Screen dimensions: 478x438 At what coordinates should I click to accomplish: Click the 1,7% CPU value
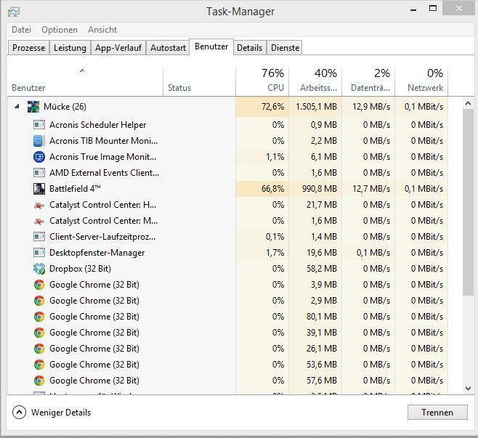tap(275, 253)
